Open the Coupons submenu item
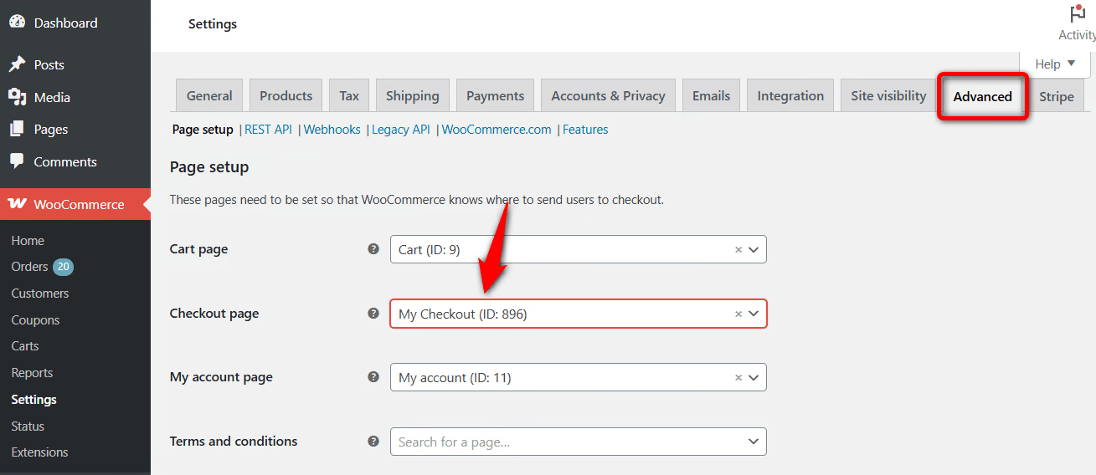Screen dimensions: 1096x475 35,320
